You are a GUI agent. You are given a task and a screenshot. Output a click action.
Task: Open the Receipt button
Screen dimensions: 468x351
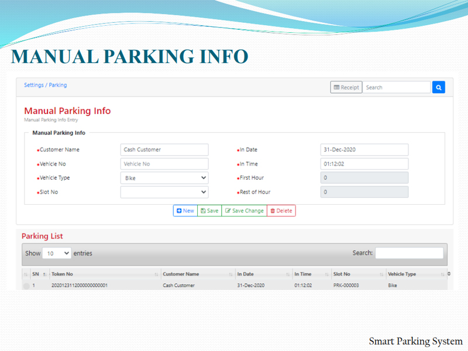tap(346, 87)
